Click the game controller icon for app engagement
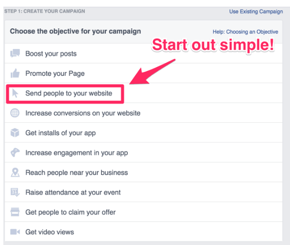Viewport: 290px width, 245px height. coord(15,152)
